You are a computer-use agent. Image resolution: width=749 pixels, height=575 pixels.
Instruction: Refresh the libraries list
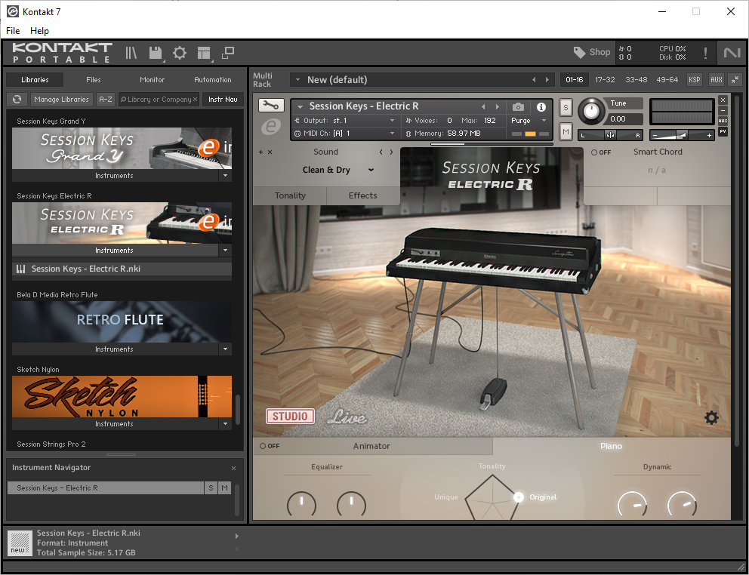coord(17,99)
